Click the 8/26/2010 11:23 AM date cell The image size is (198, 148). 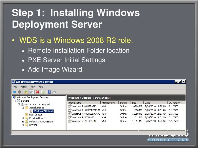click(156, 121)
